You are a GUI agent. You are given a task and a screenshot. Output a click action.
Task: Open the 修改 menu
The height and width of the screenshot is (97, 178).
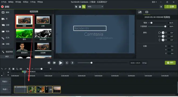pyautogui.click(x=18, y=2)
